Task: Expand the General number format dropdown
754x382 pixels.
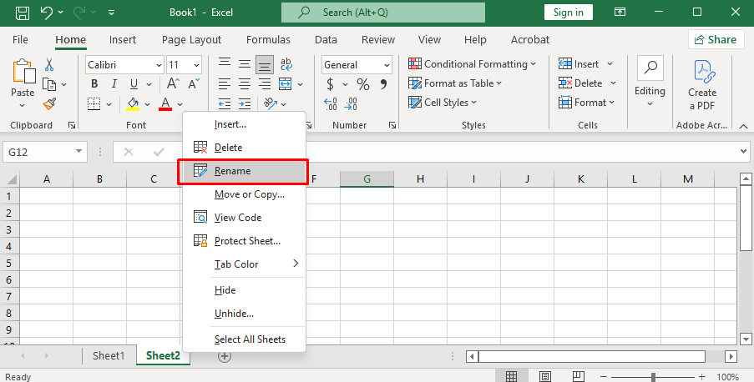Action: click(x=357, y=64)
